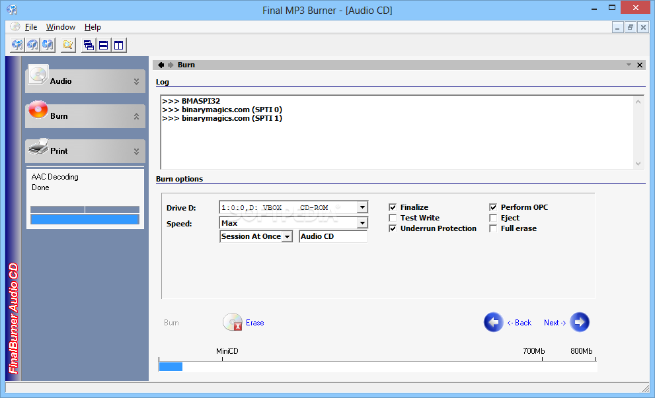Click the red Burn disc icon in sidebar

(x=38, y=110)
